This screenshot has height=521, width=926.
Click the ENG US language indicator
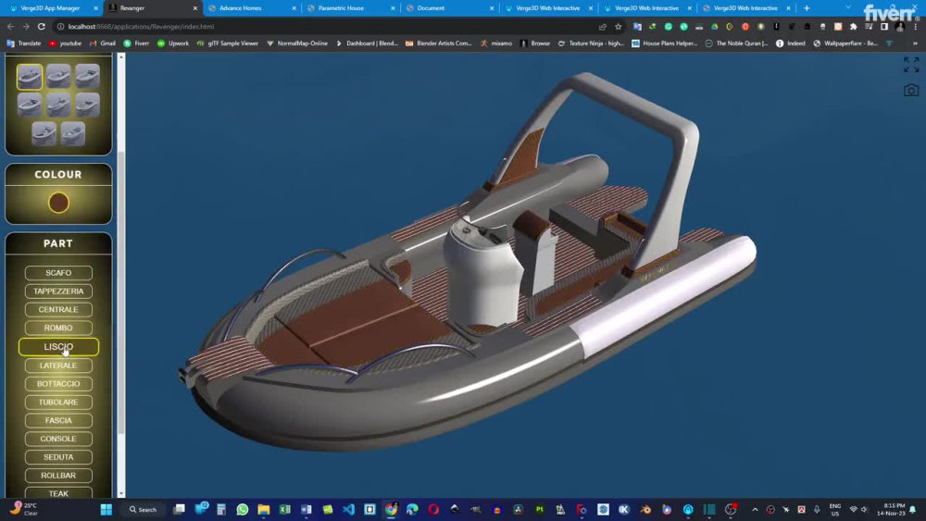tap(835, 510)
